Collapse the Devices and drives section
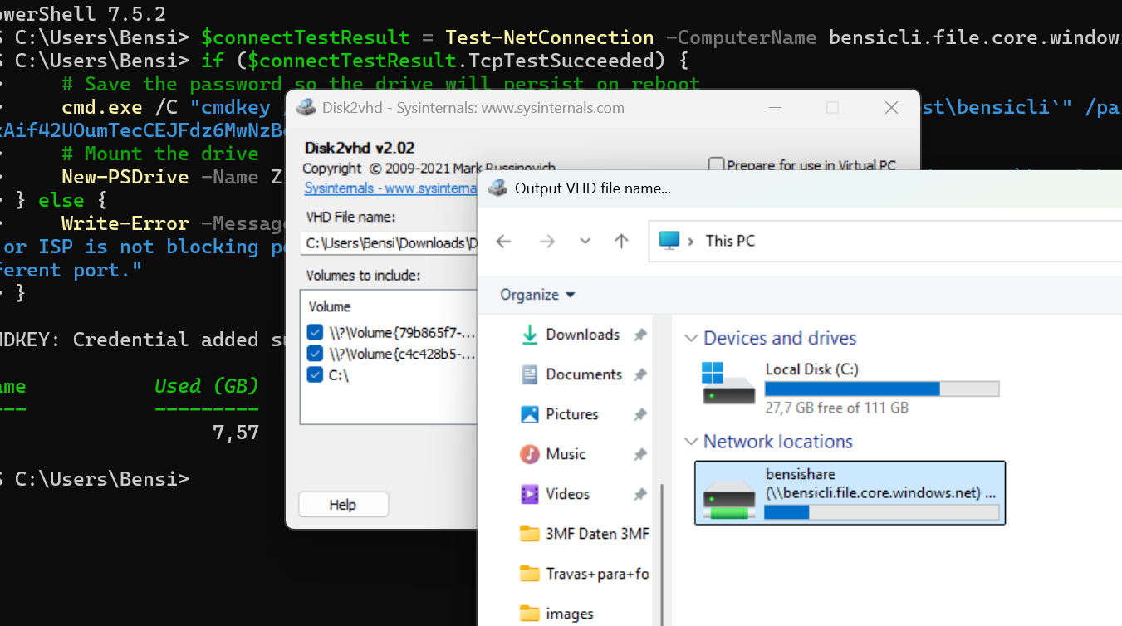1122x626 pixels. pos(691,338)
